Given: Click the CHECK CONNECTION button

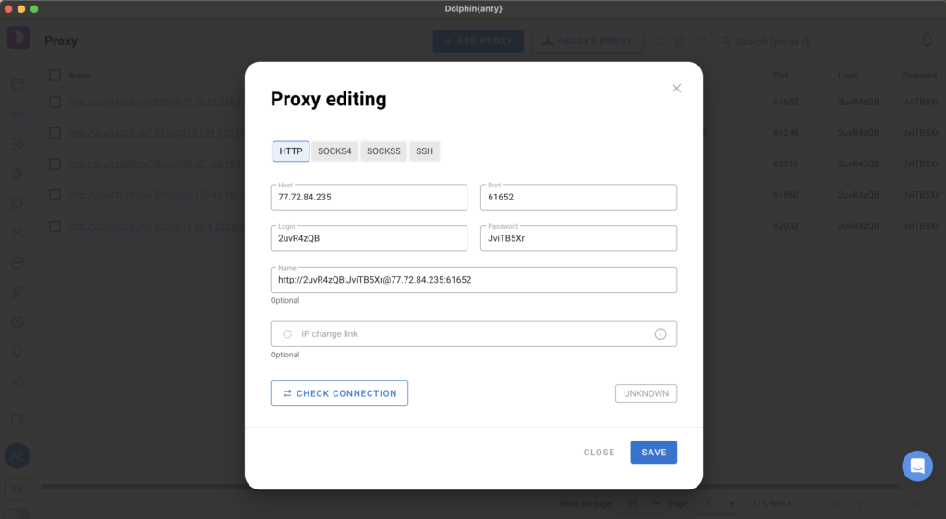Looking at the screenshot, I should pos(339,393).
